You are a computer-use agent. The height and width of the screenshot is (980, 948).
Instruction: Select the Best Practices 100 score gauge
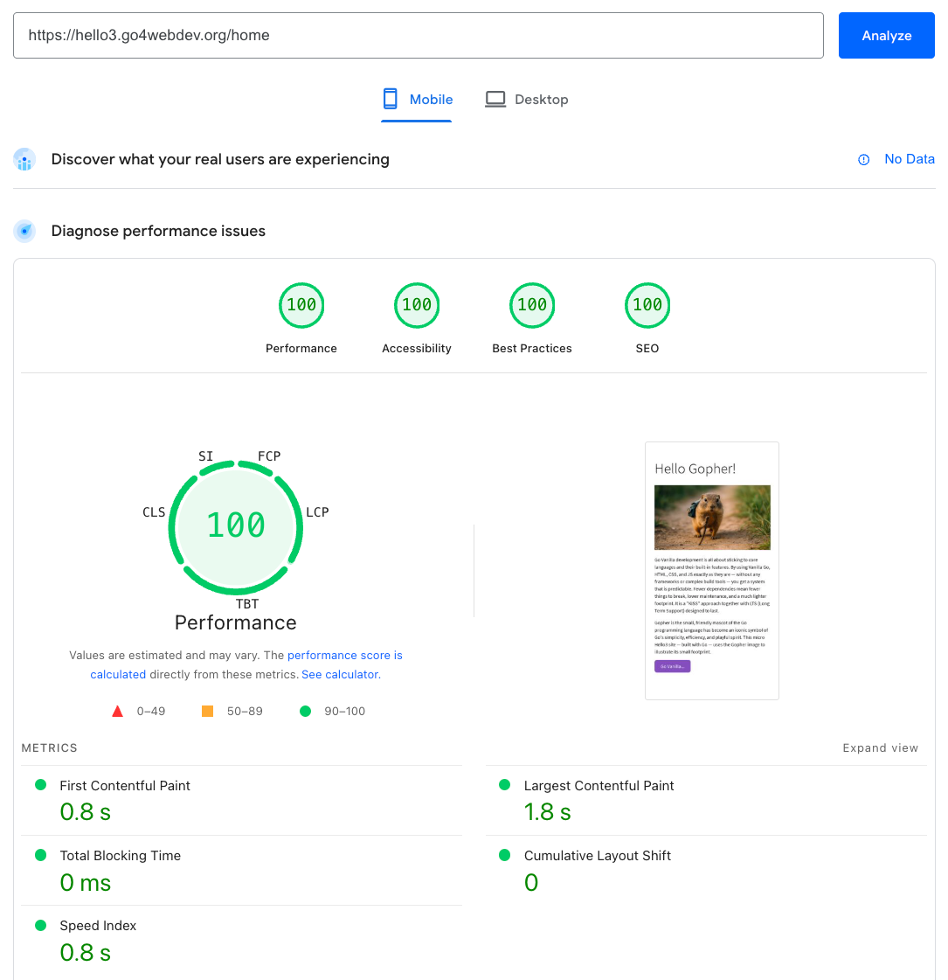tap(532, 306)
